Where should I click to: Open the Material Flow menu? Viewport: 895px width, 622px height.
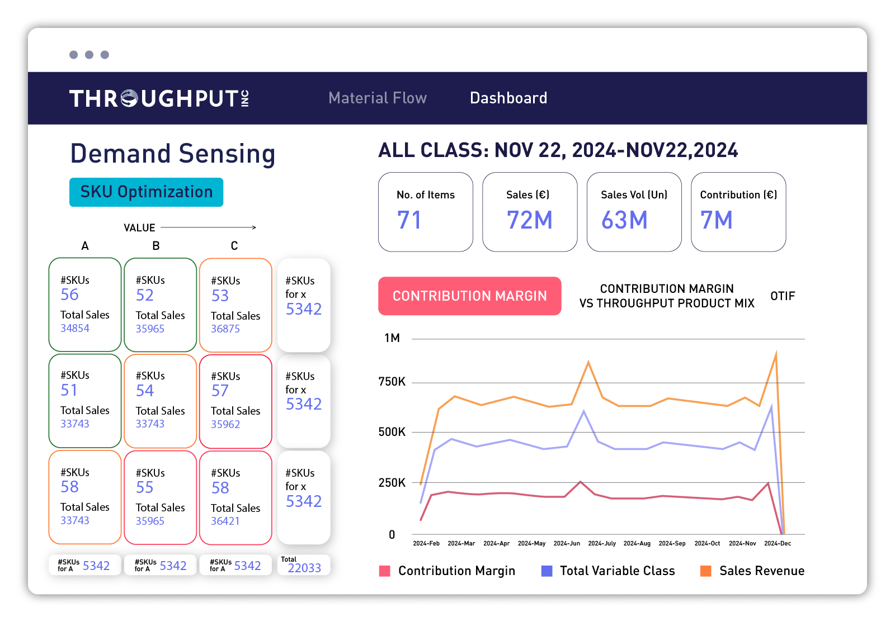click(x=378, y=98)
